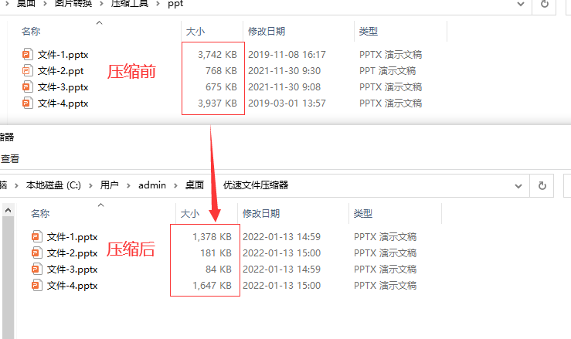Viewport: 571px width, 339px height.
Task: Click the date 2021-11-30 9:30
Action: point(284,70)
